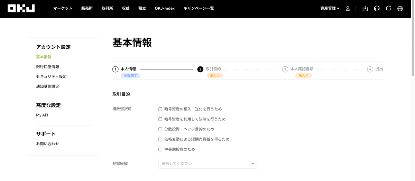Viewport: 415px width, 181px height.
Task: Click step 3 circle 本人確認書類
Action: click(x=285, y=69)
